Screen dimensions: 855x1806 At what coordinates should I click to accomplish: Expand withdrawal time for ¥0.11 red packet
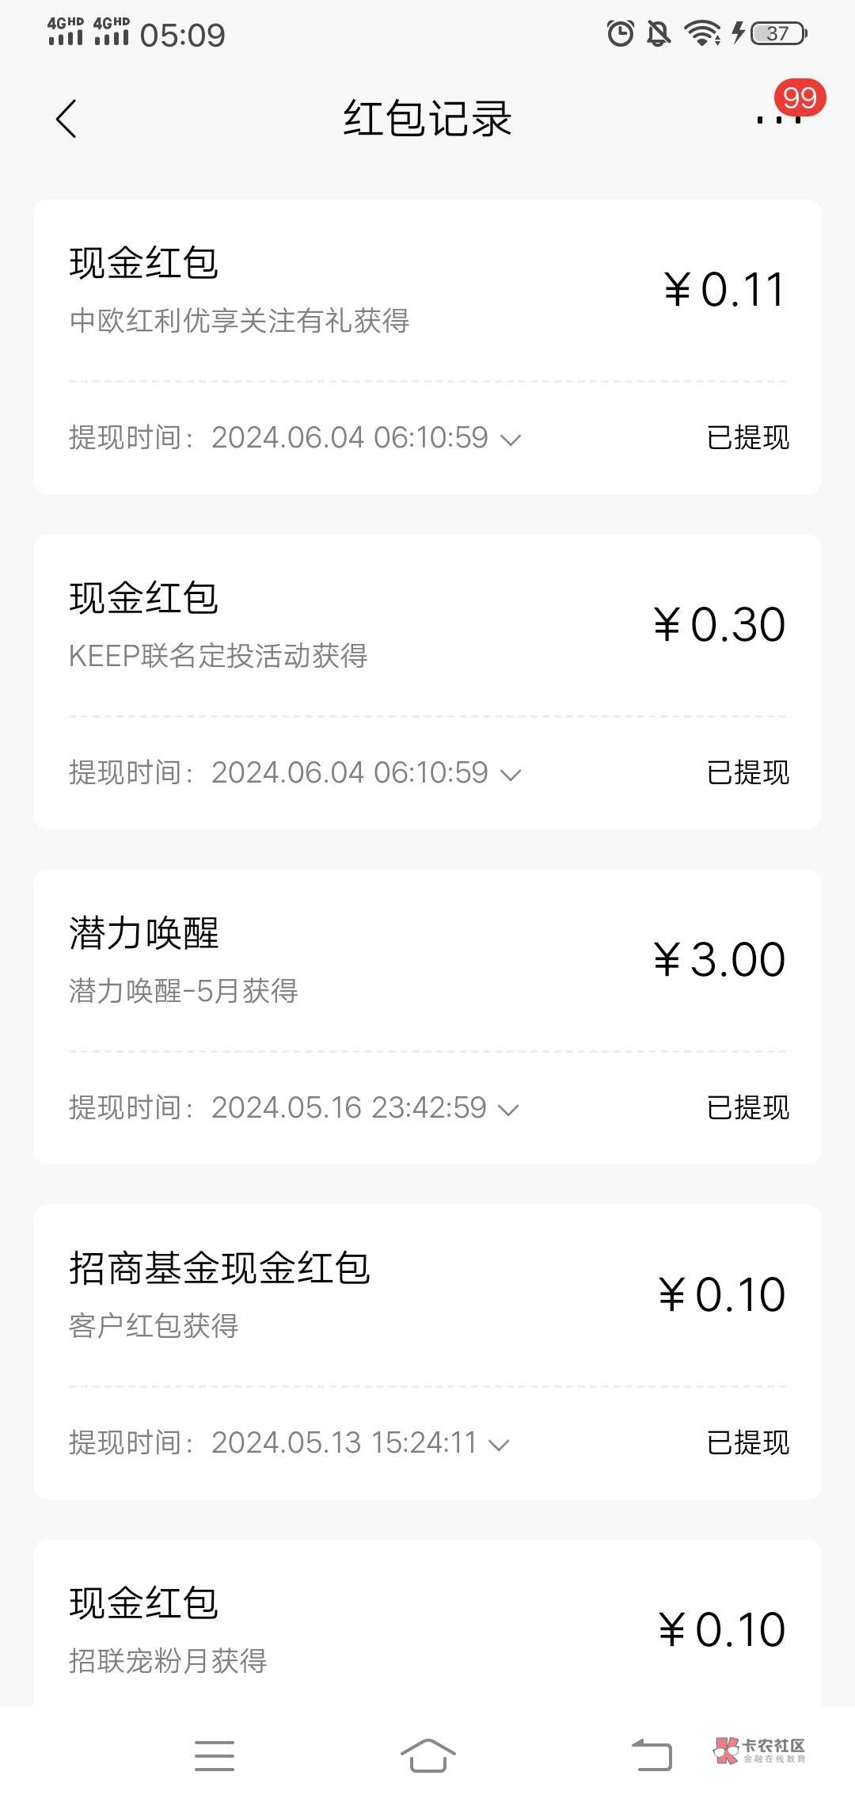pyautogui.click(x=511, y=439)
